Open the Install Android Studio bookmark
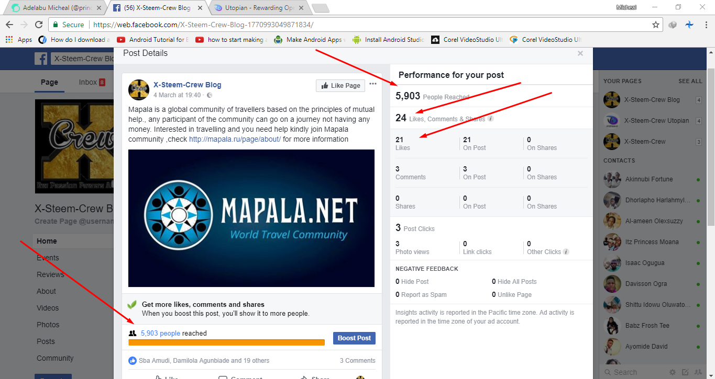 click(389, 40)
